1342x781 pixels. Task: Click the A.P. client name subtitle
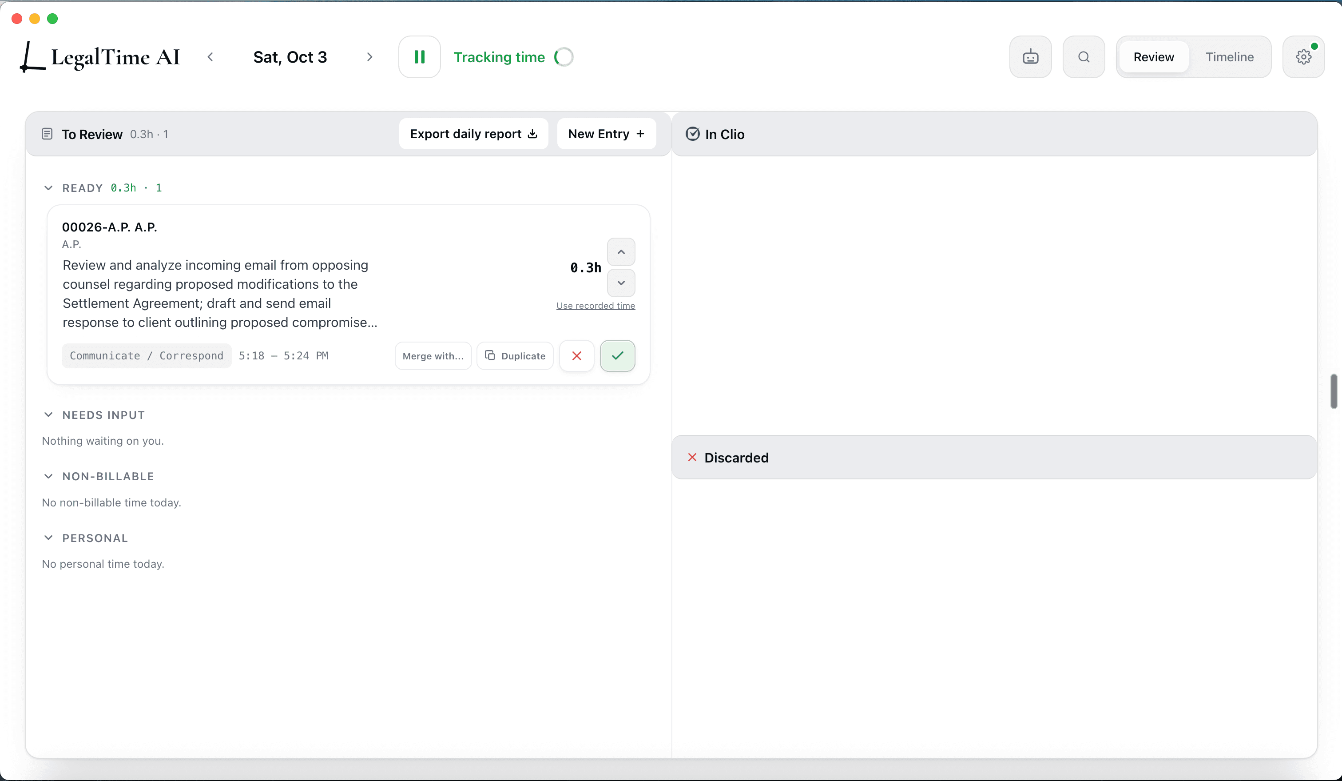71,244
